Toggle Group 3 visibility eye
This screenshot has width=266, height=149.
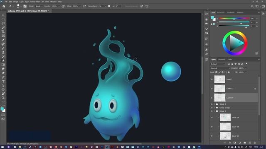[212, 104]
